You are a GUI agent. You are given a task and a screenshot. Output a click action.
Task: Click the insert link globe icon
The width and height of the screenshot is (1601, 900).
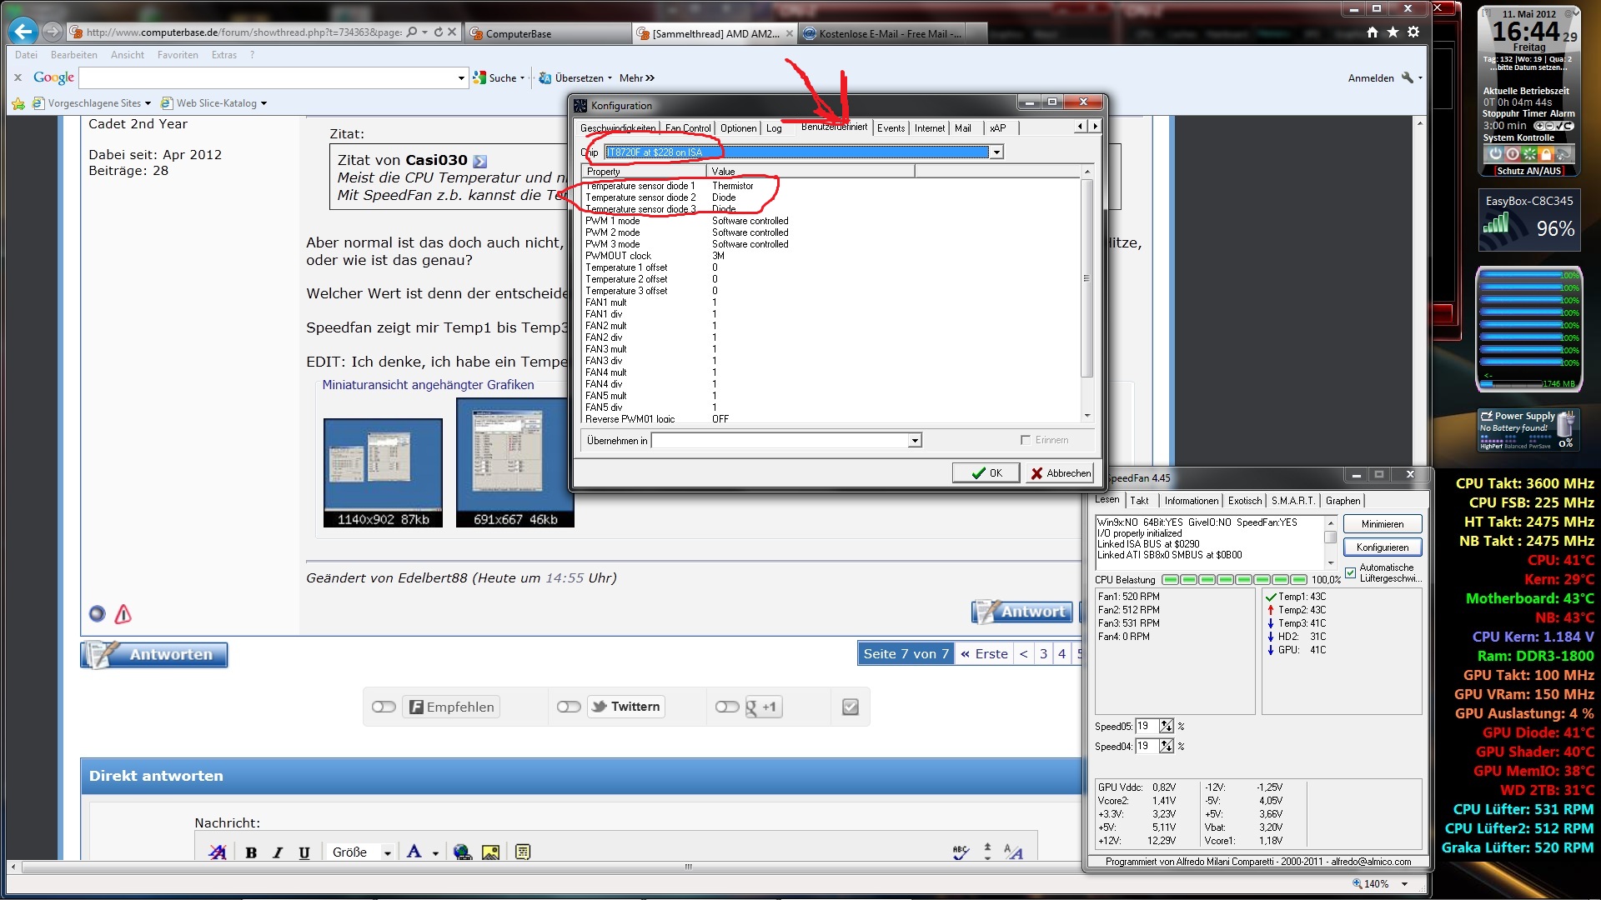coord(462,852)
